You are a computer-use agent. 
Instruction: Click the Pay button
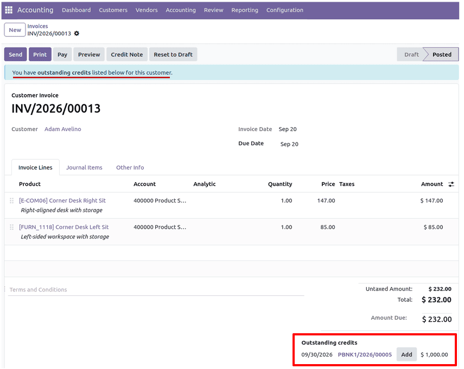coord(62,54)
